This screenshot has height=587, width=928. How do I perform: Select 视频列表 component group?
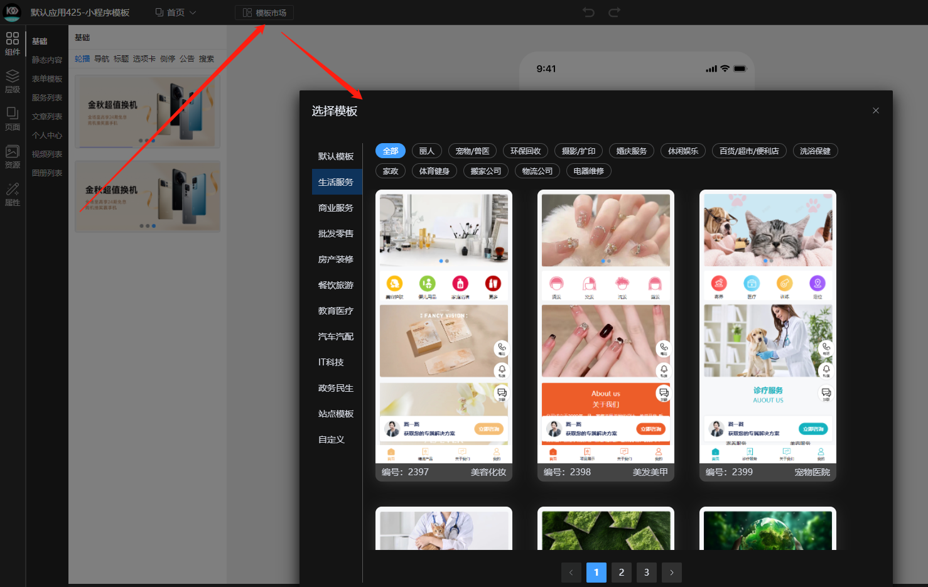[47, 154]
